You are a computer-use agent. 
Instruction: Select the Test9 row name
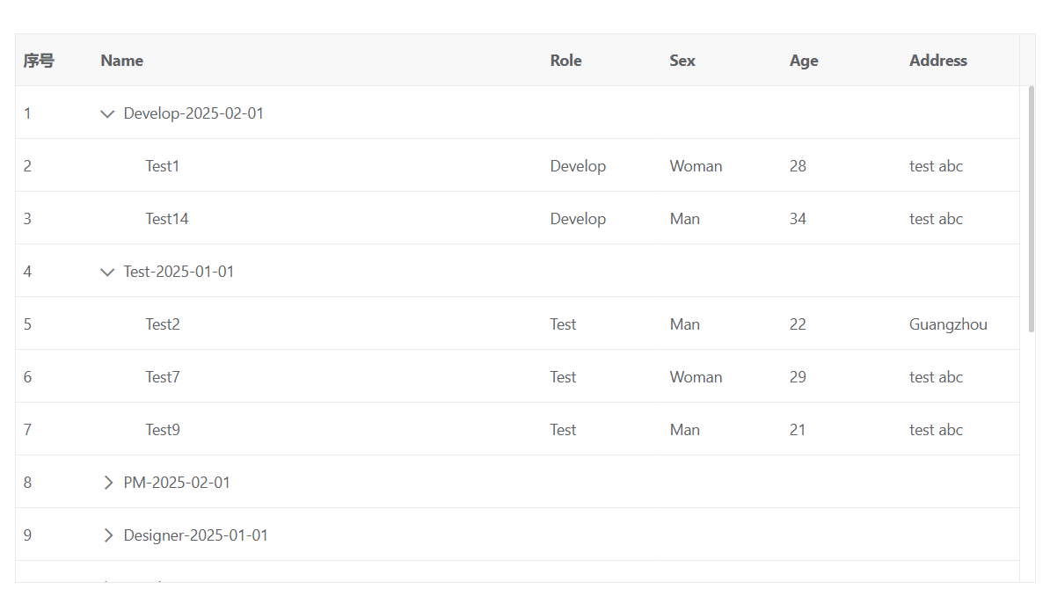pyautogui.click(x=163, y=430)
